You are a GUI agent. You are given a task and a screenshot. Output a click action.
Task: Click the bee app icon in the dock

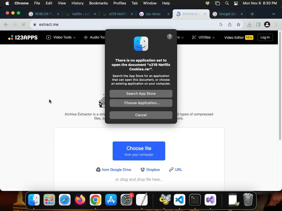tap(165, 200)
